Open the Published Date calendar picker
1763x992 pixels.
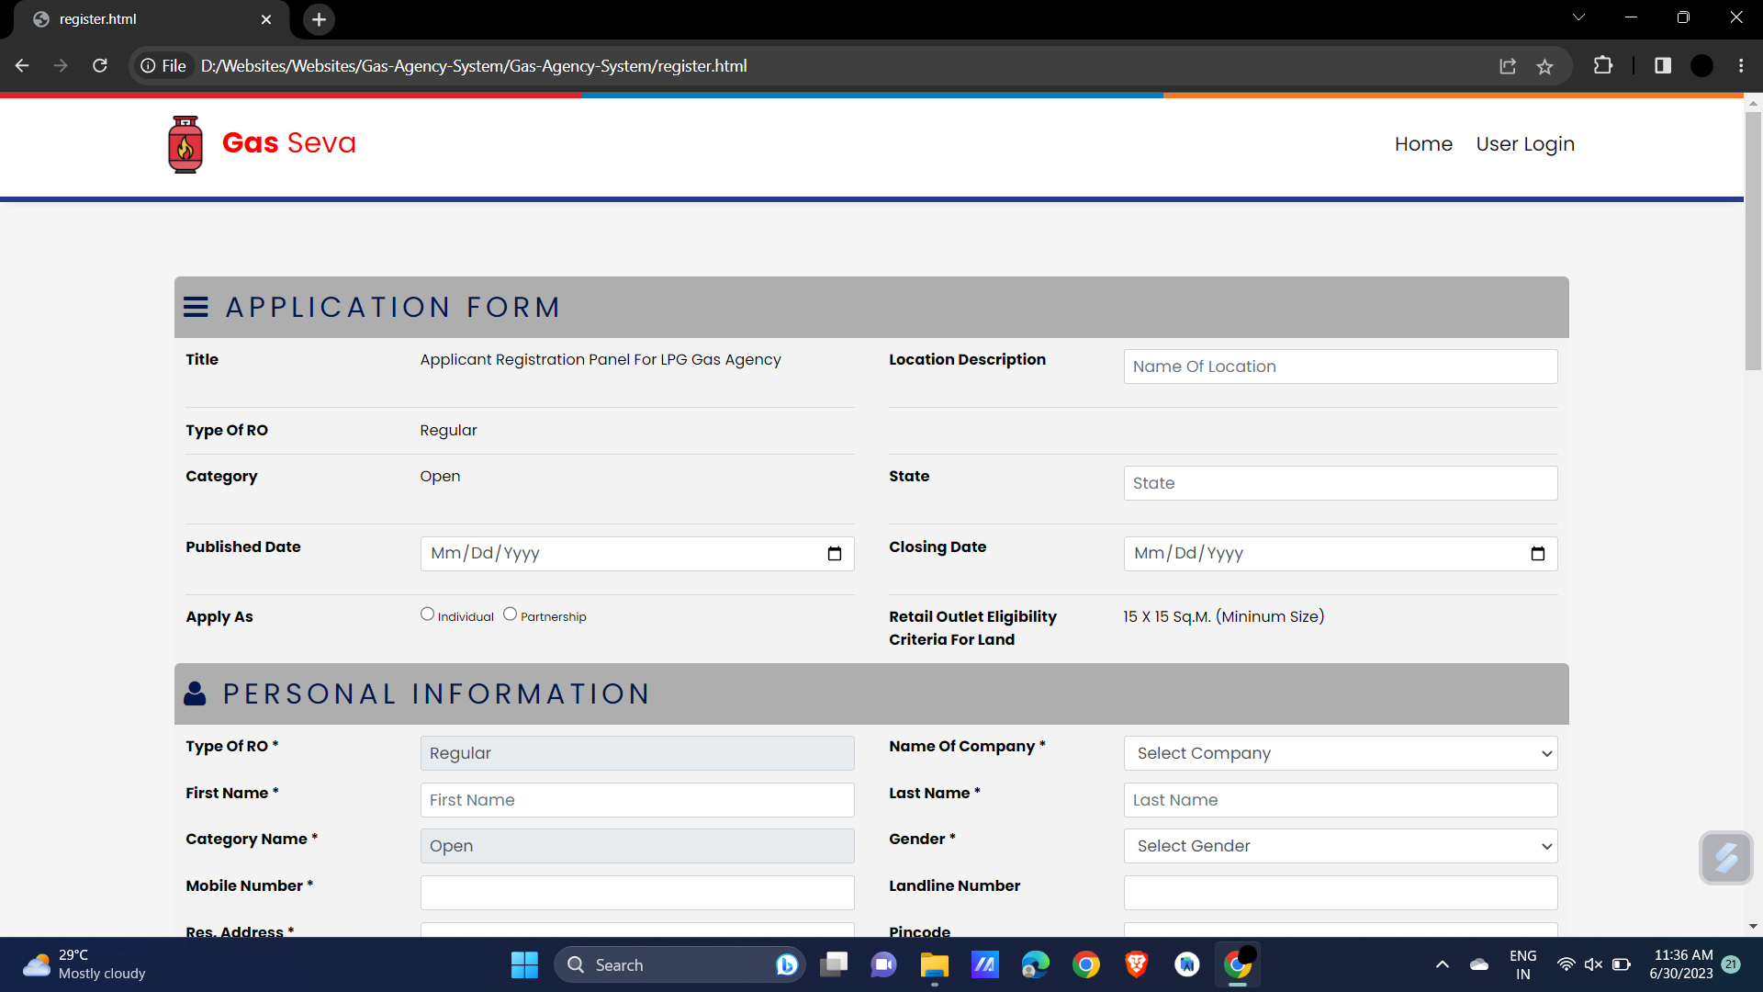coord(834,554)
